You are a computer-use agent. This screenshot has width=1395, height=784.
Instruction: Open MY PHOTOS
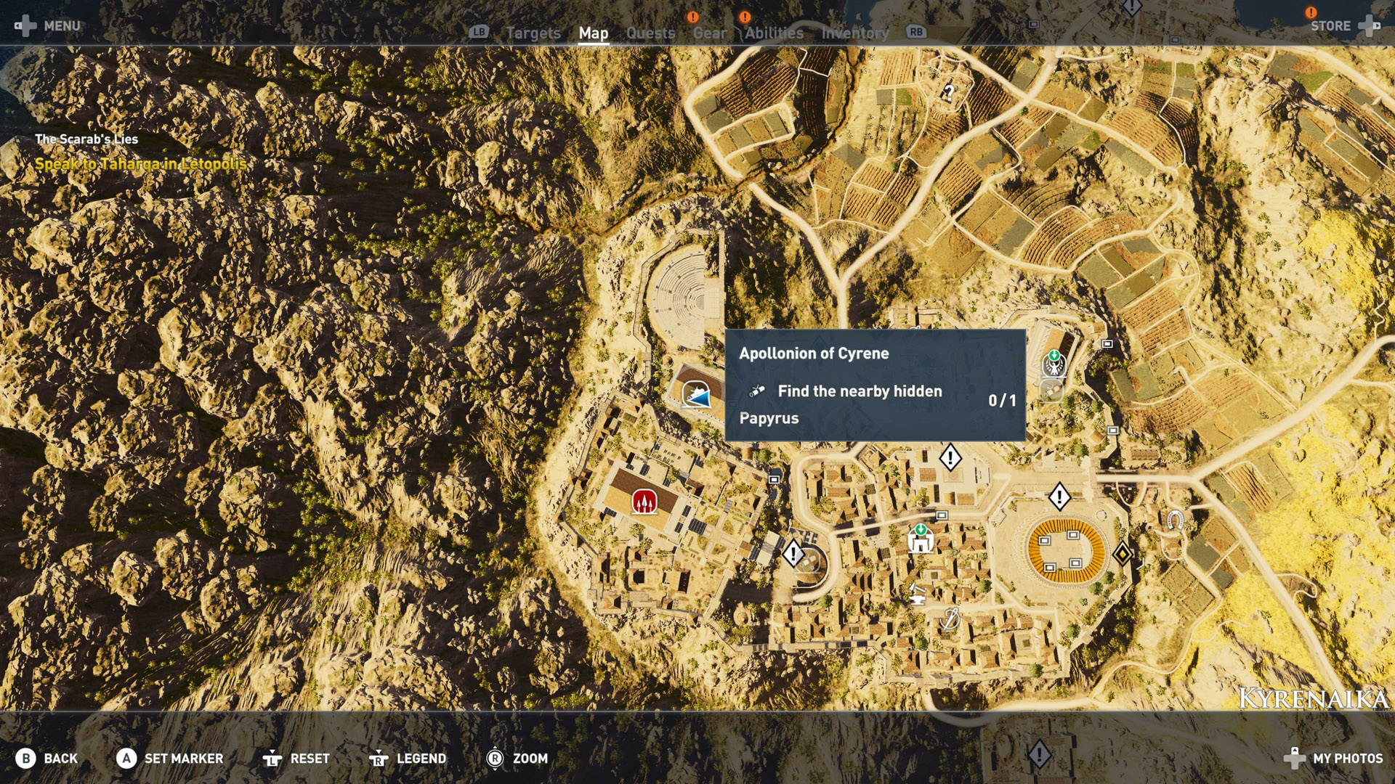click(1333, 759)
